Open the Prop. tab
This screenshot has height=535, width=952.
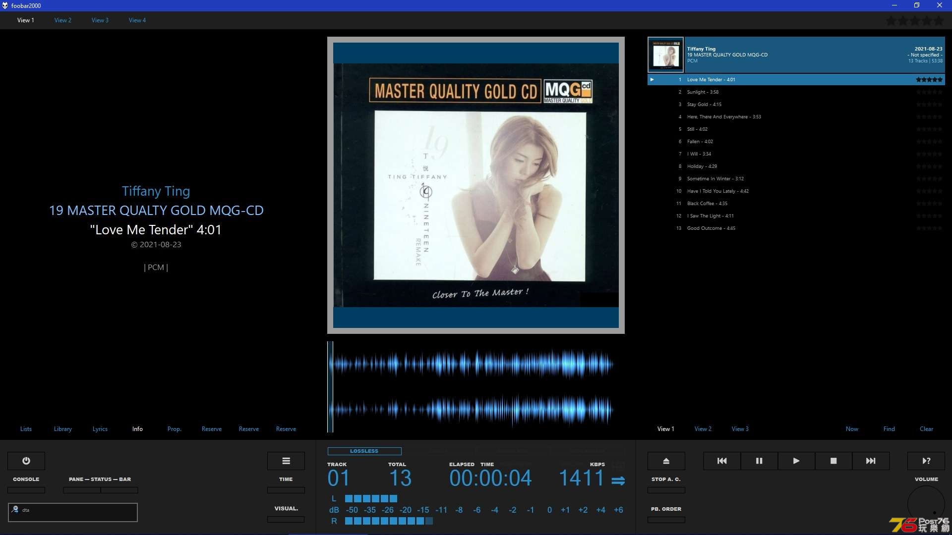pos(175,429)
